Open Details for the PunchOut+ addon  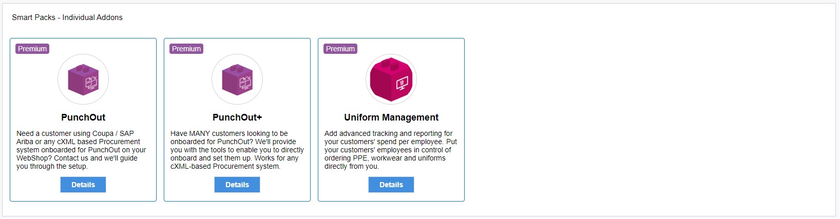(x=237, y=185)
